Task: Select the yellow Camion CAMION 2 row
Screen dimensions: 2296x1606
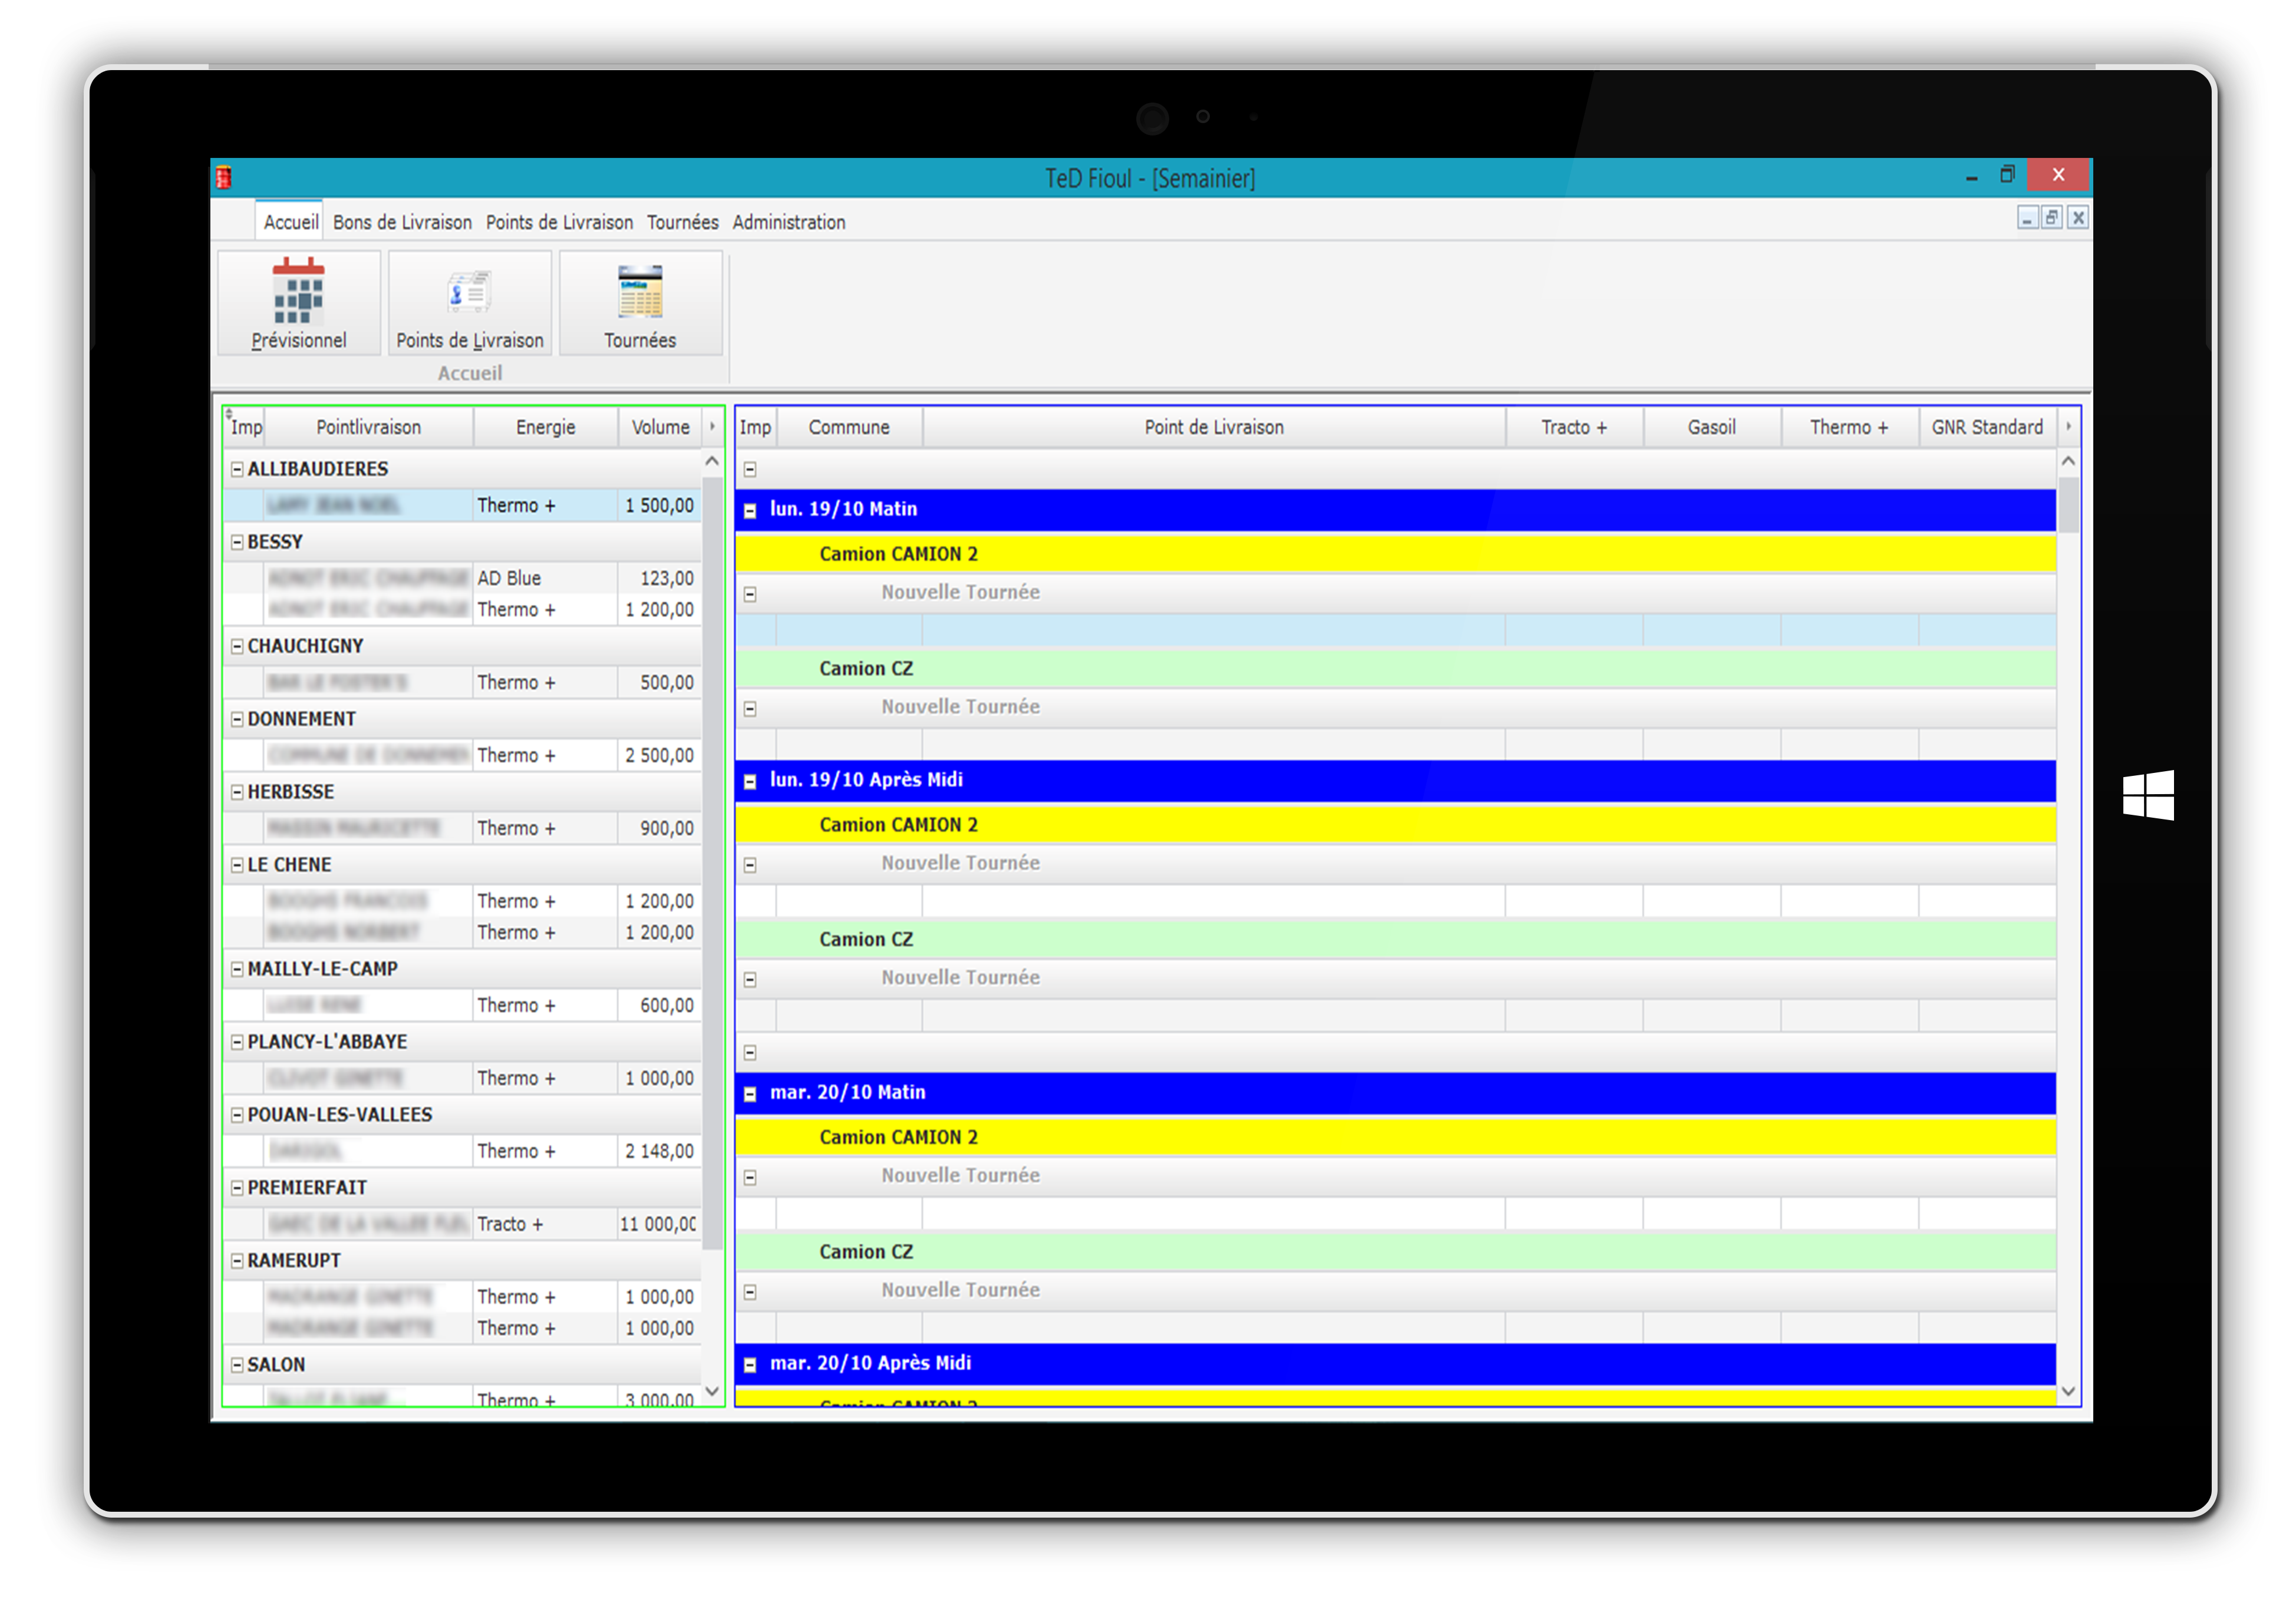Action: tap(1394, 554)
